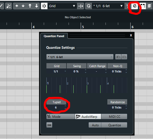Viewport: 153px width, 139px height.
Task: Click the Non-Q column header
Action: point(117,66)
